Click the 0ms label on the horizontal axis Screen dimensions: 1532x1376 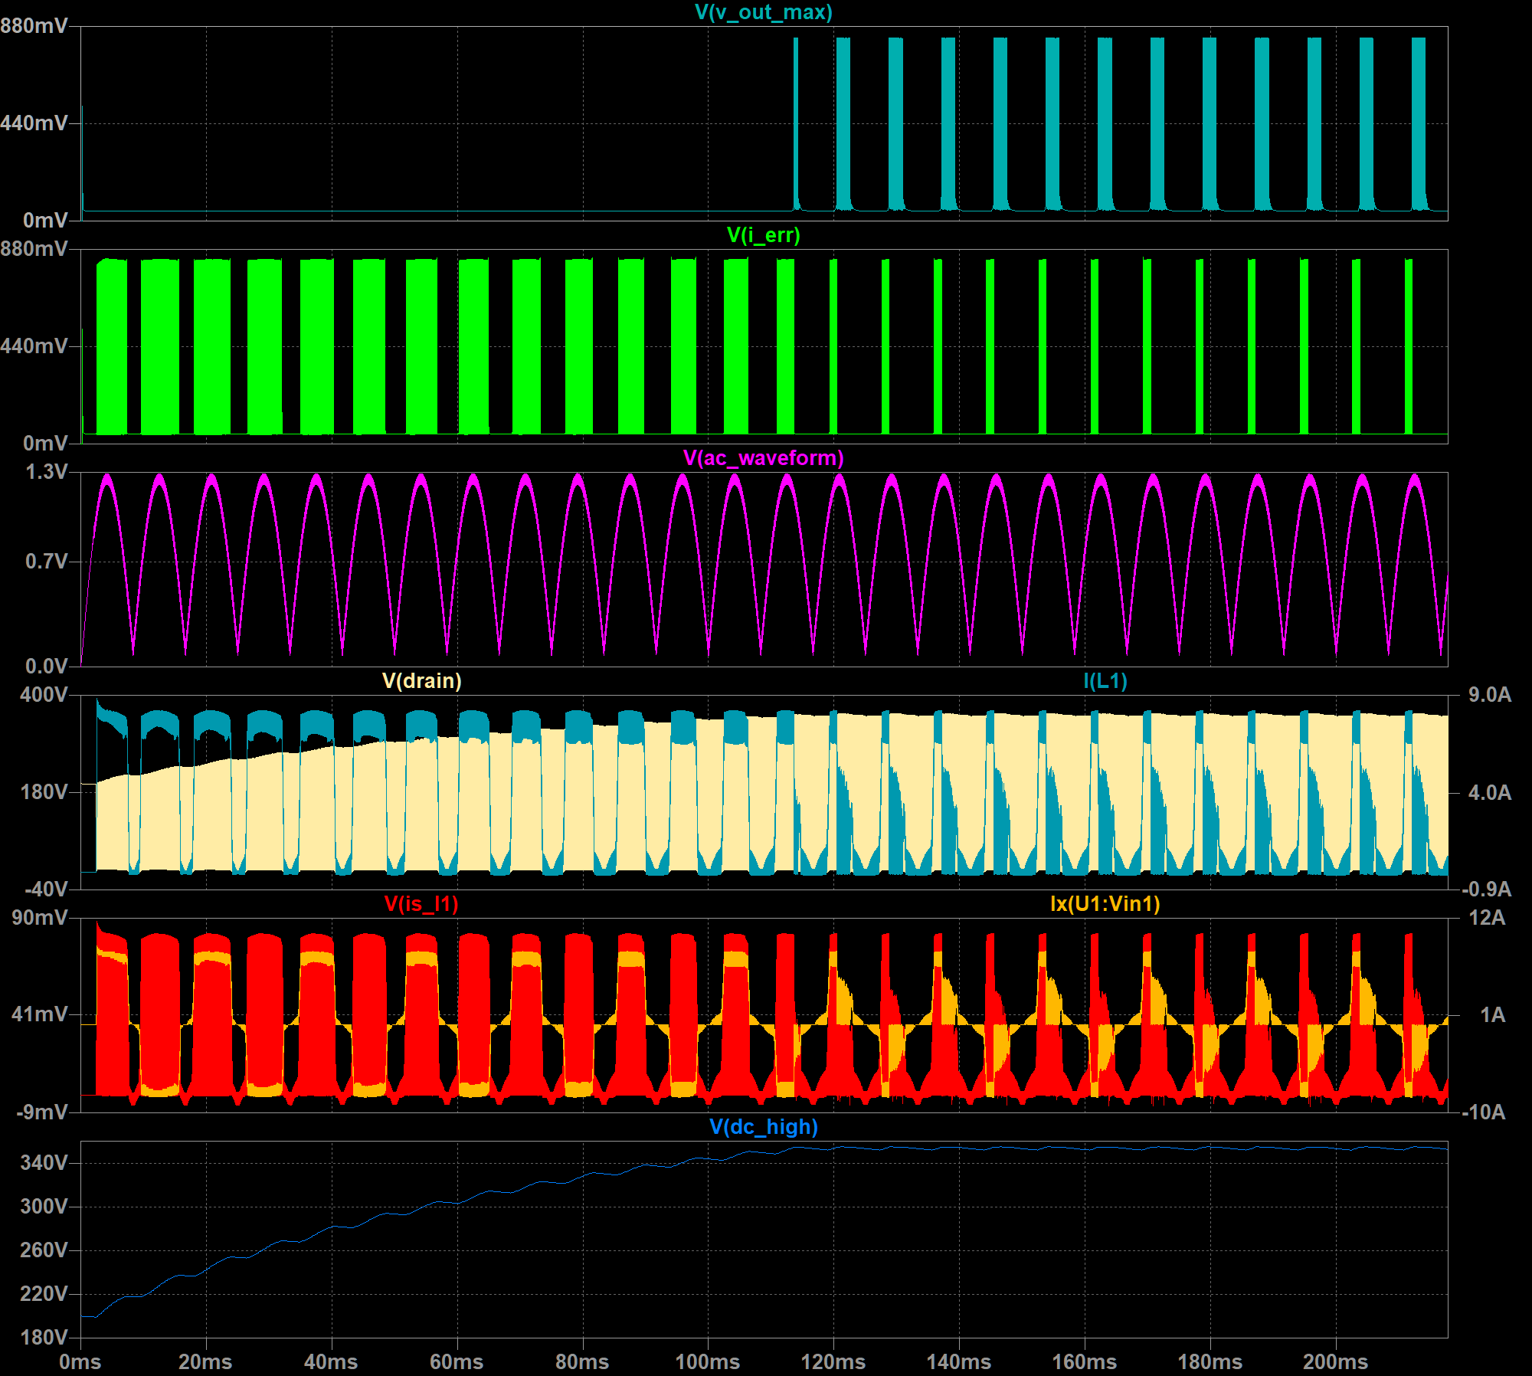[x=80, y=1362]
